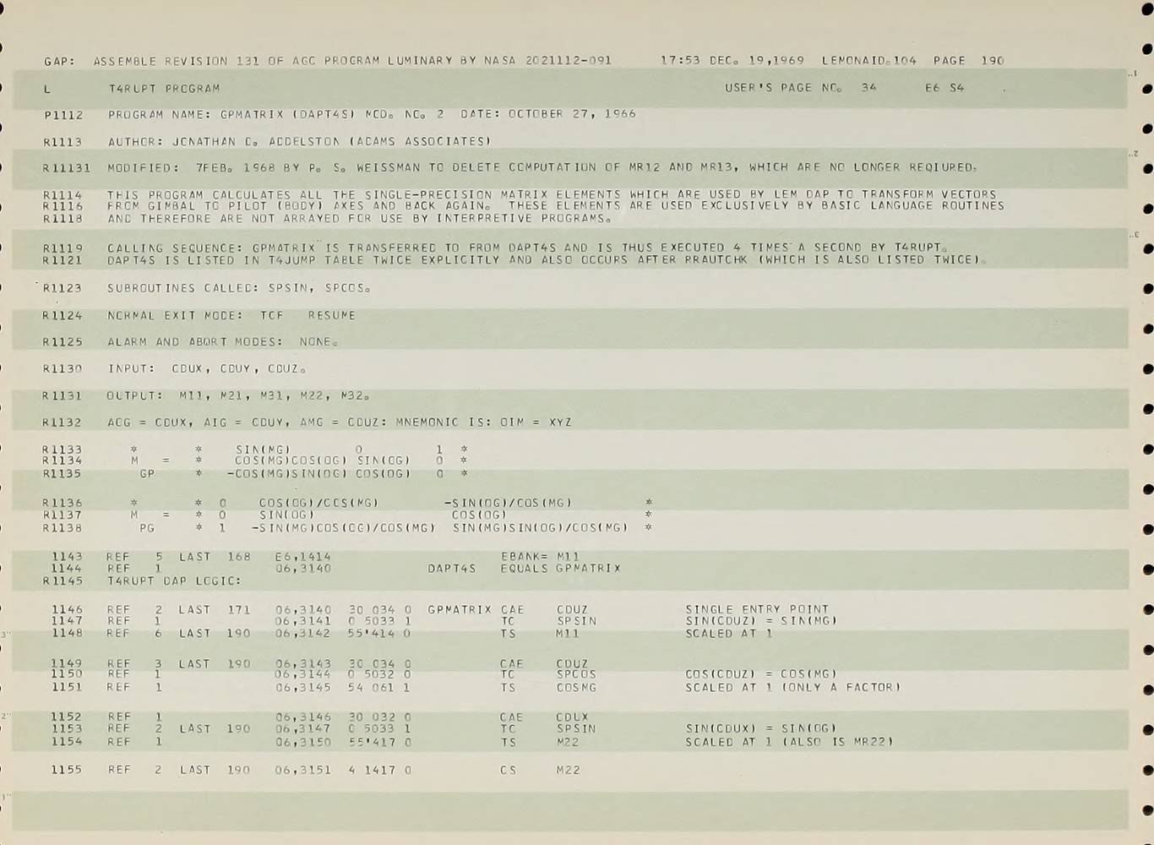
Task: Click 'INPUT: CDUX, CDUY, CDUZ.' line
Action: click(x=207, y=369)
